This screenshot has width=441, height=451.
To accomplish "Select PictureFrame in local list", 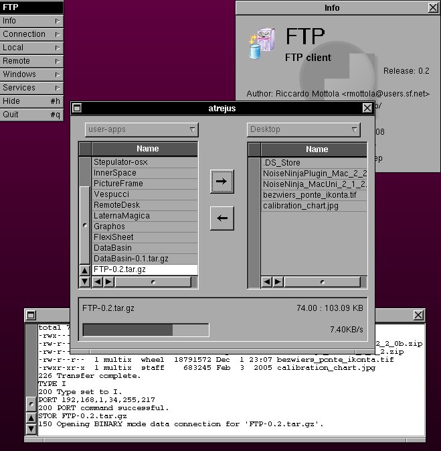I will point(145,184).
